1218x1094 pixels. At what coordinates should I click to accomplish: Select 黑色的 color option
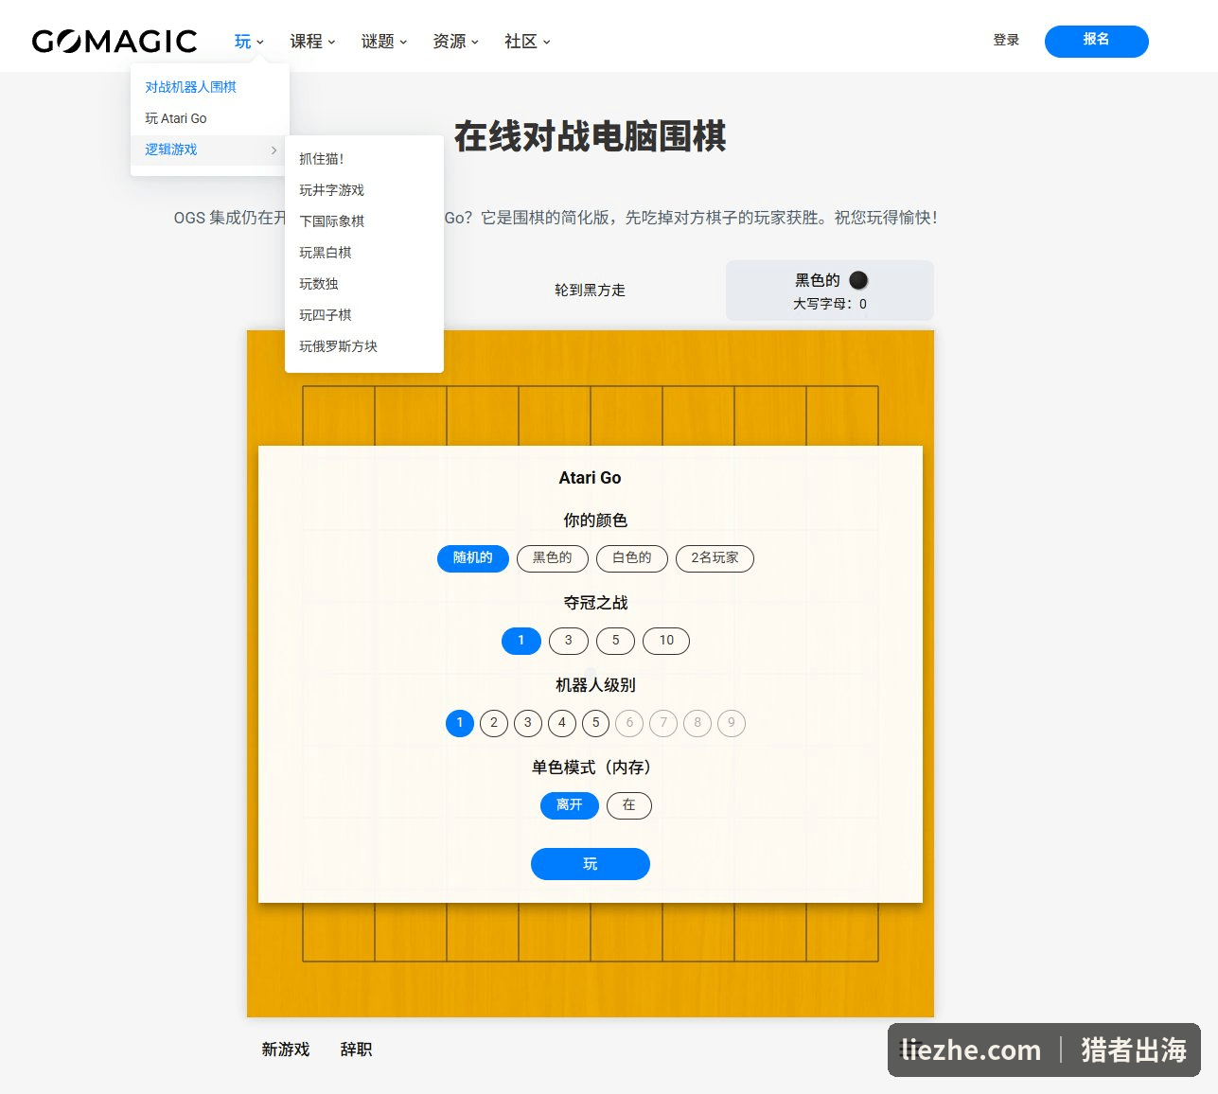coord(552,558)
